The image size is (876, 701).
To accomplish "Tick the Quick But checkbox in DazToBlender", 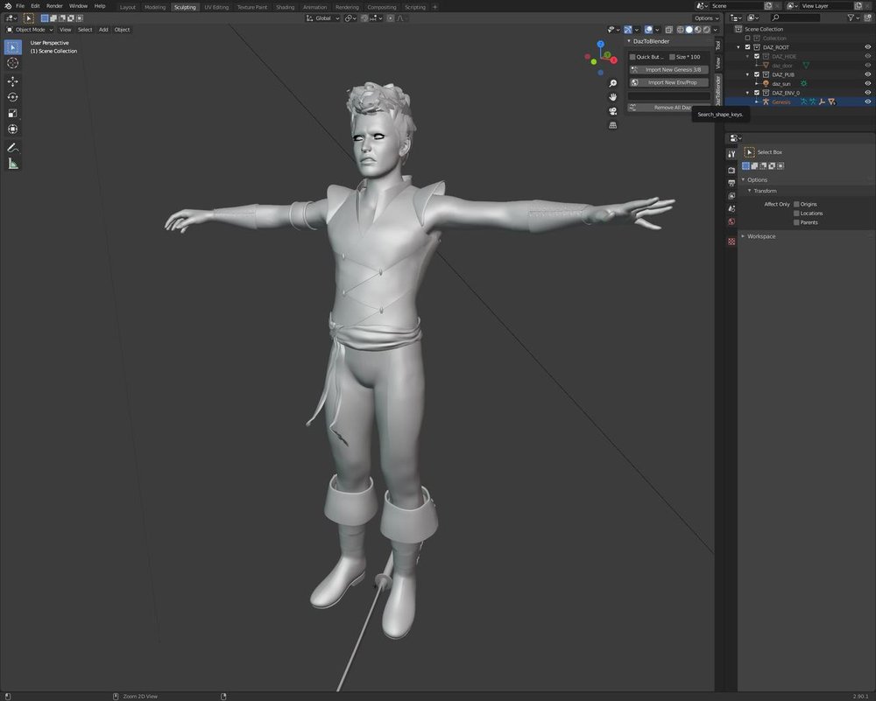I will click(x=632, y=57).
